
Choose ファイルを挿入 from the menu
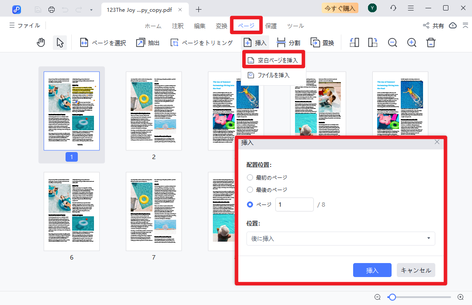pos(273,75)
